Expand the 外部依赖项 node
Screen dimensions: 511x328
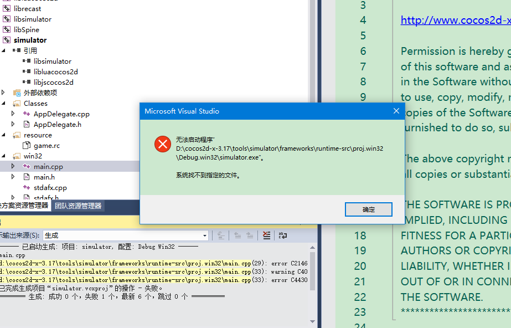click(3, 93)
